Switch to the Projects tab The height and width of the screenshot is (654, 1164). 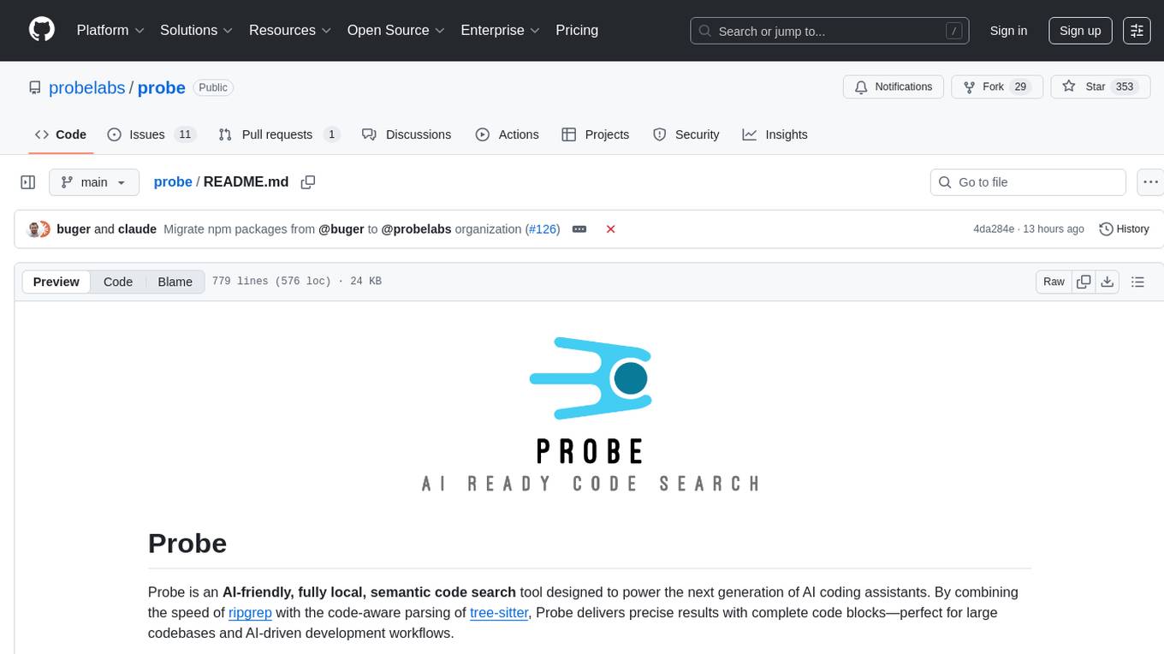pos(596,134)
